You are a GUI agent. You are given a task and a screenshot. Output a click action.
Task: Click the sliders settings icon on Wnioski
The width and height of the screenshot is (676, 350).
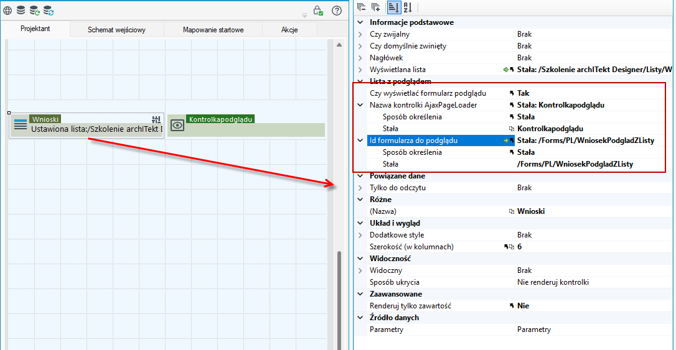click(x=156, y=119)
